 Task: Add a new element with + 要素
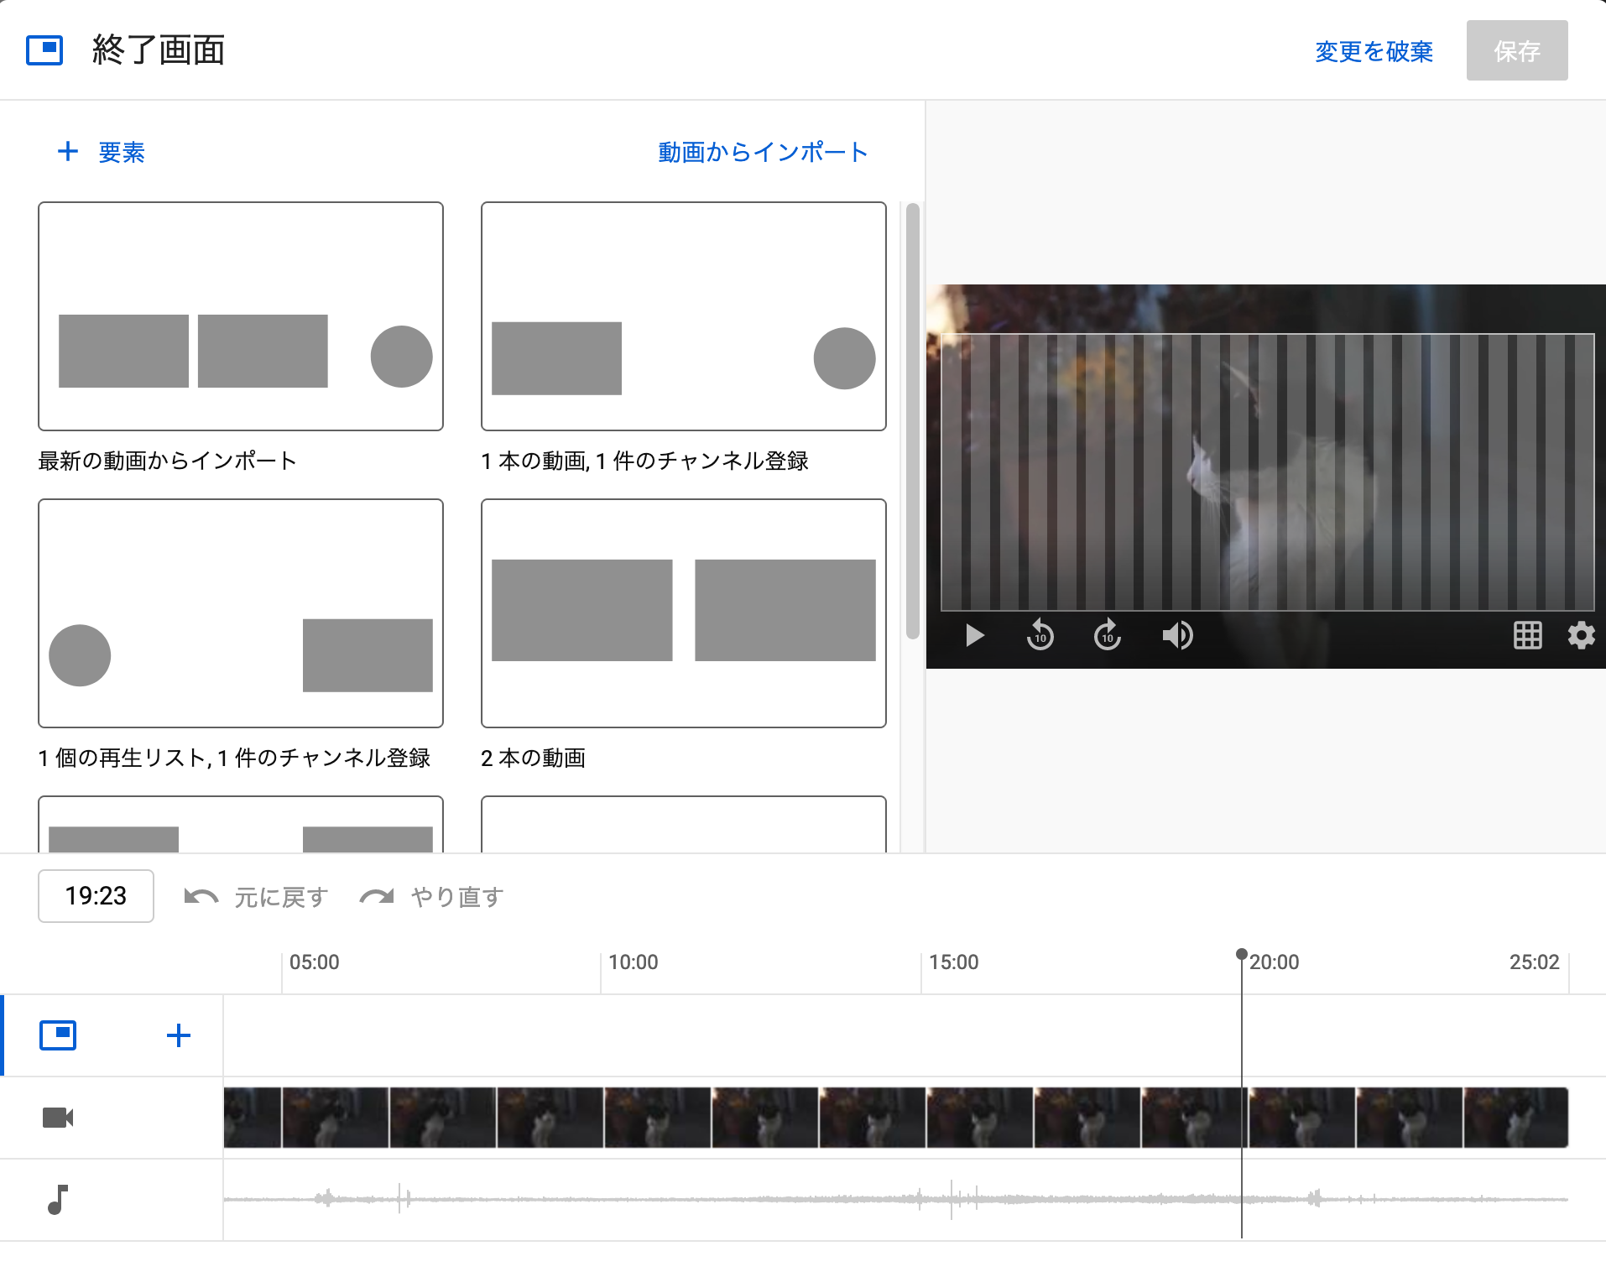pyautogui.click(x=102, y=152)
